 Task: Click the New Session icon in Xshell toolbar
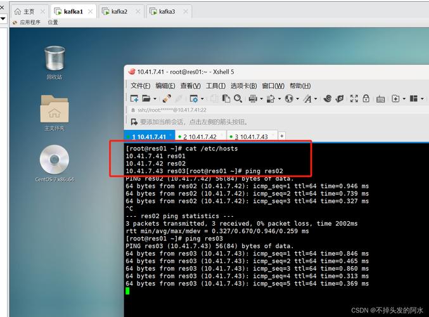point(134,98)
